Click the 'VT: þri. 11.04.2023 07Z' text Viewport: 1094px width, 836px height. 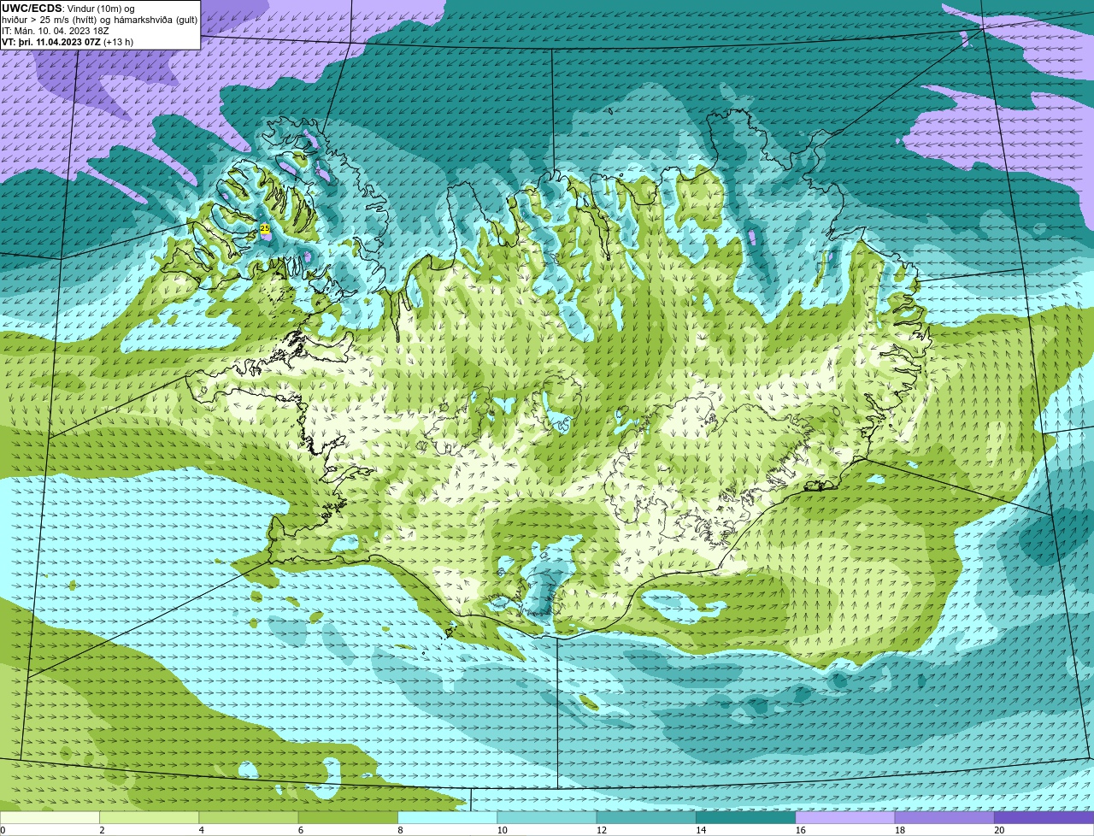tap(50, 42)
